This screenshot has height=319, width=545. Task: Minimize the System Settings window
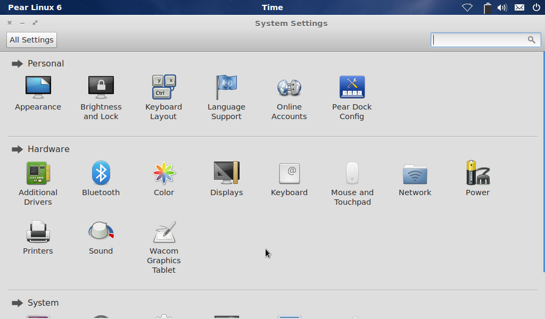[x=22, y=23]
